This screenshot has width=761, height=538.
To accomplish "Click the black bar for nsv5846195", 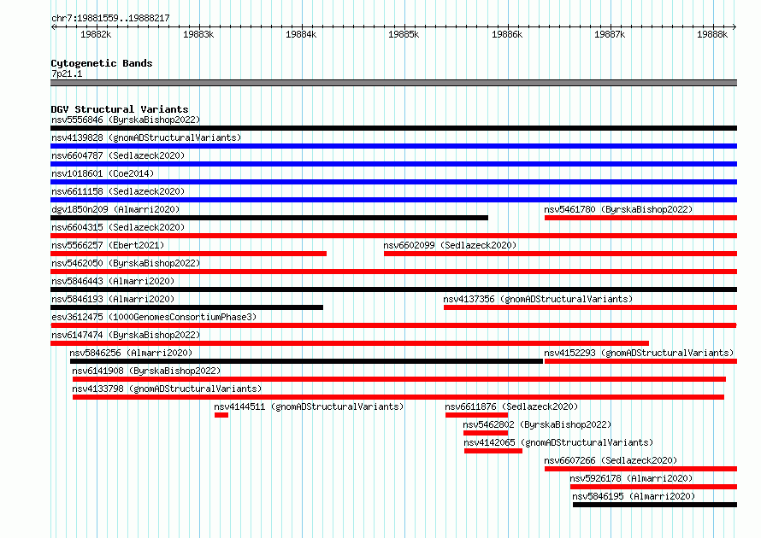I will coord(655,505).
